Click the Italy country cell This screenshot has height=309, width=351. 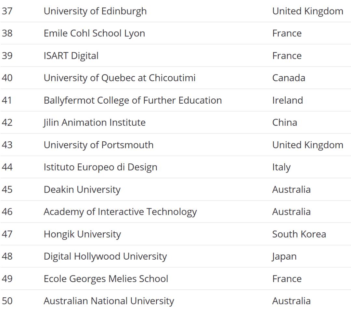point(281,167)
